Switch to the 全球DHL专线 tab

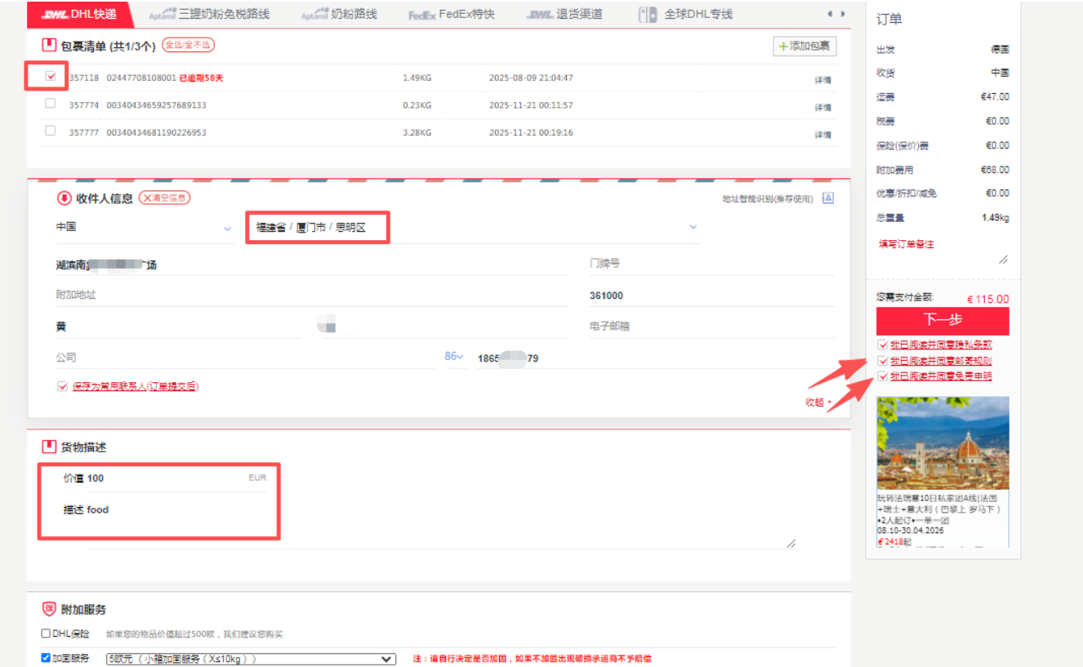coord(686,14)
